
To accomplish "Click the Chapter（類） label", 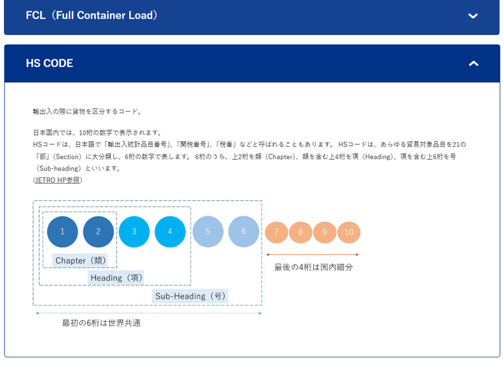I will pos(80,260).
